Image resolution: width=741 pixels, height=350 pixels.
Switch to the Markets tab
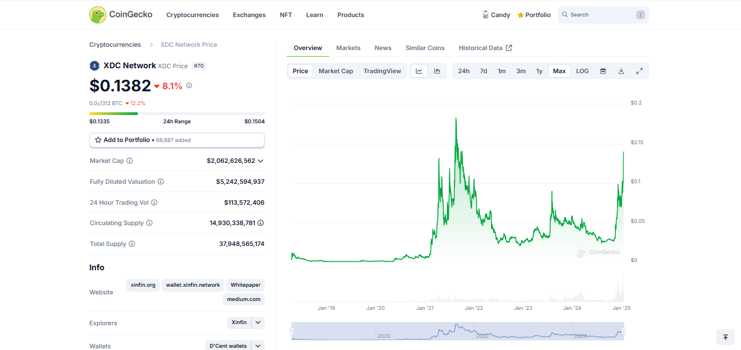tap(348, 48)
